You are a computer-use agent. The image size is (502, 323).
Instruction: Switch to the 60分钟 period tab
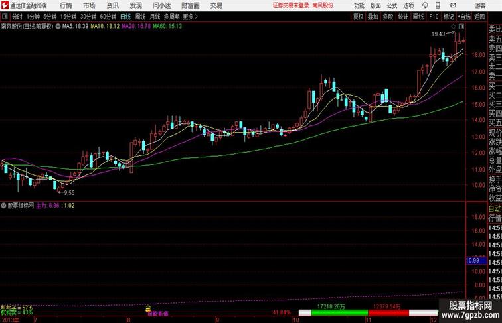click(108, 17)
